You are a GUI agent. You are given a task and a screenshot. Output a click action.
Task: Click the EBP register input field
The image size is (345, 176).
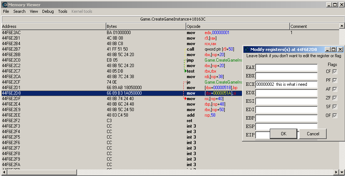coord(286,118)
